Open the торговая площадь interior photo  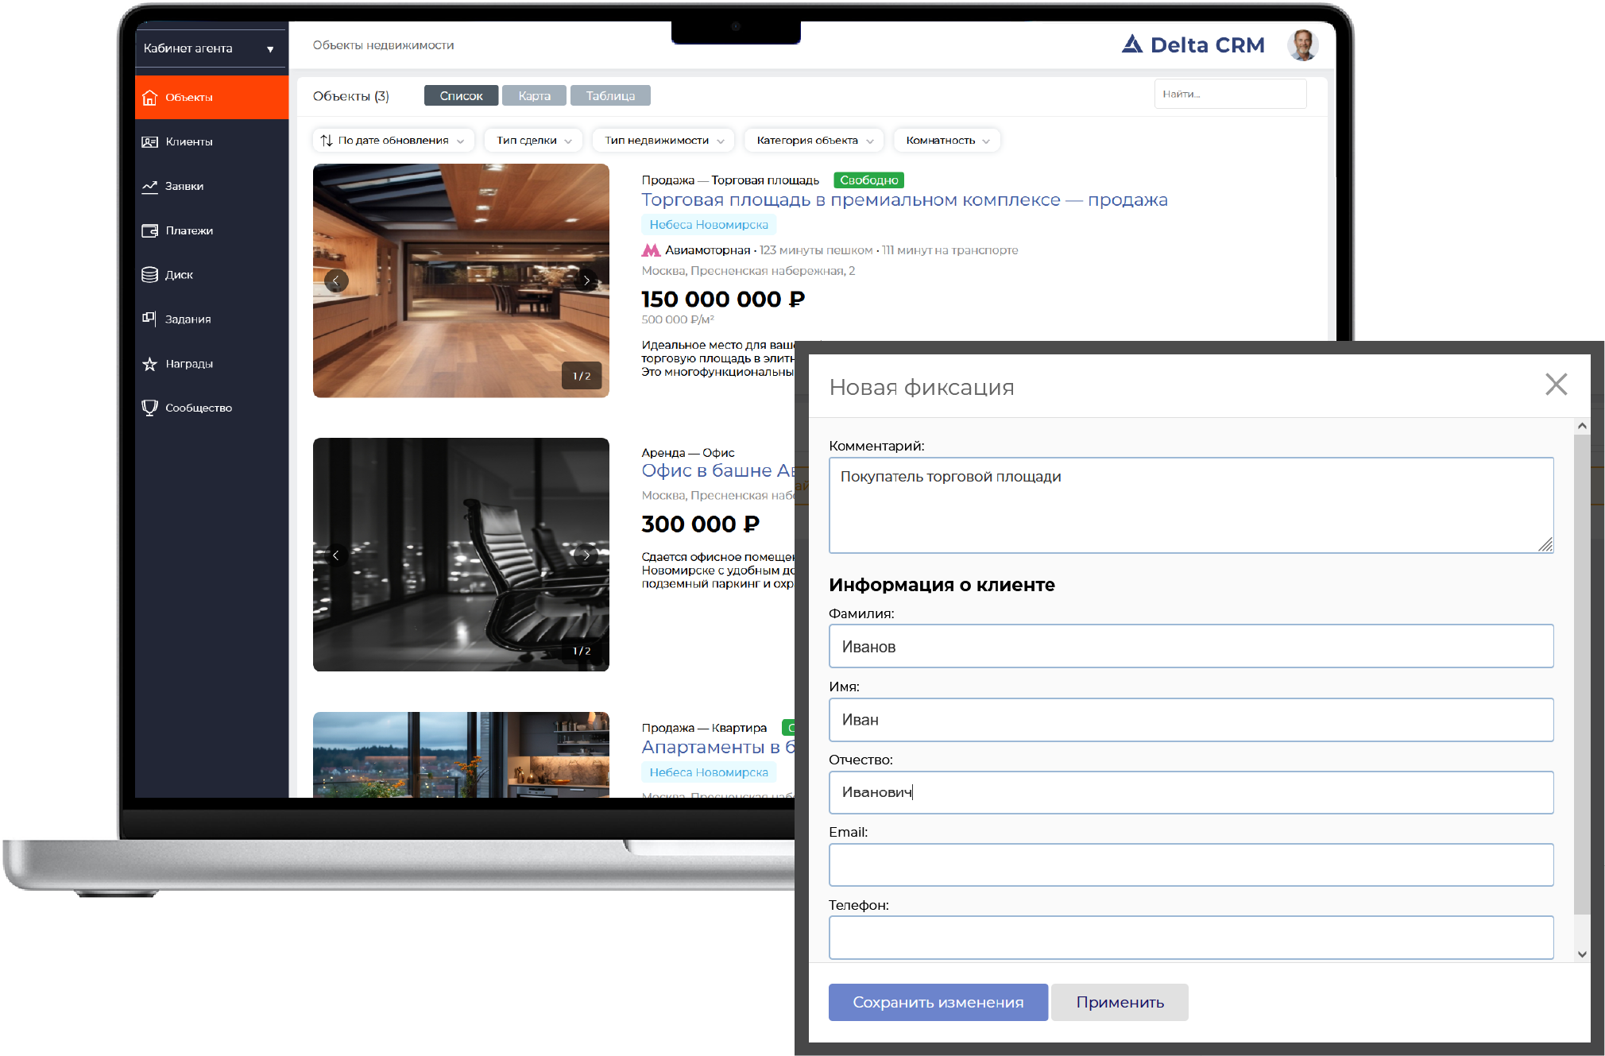tap(461, 280)
